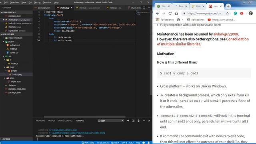This screenshot has height=144, width=256.
Task: Follow the @darkguy2008 link
Action: coord(226,34)
